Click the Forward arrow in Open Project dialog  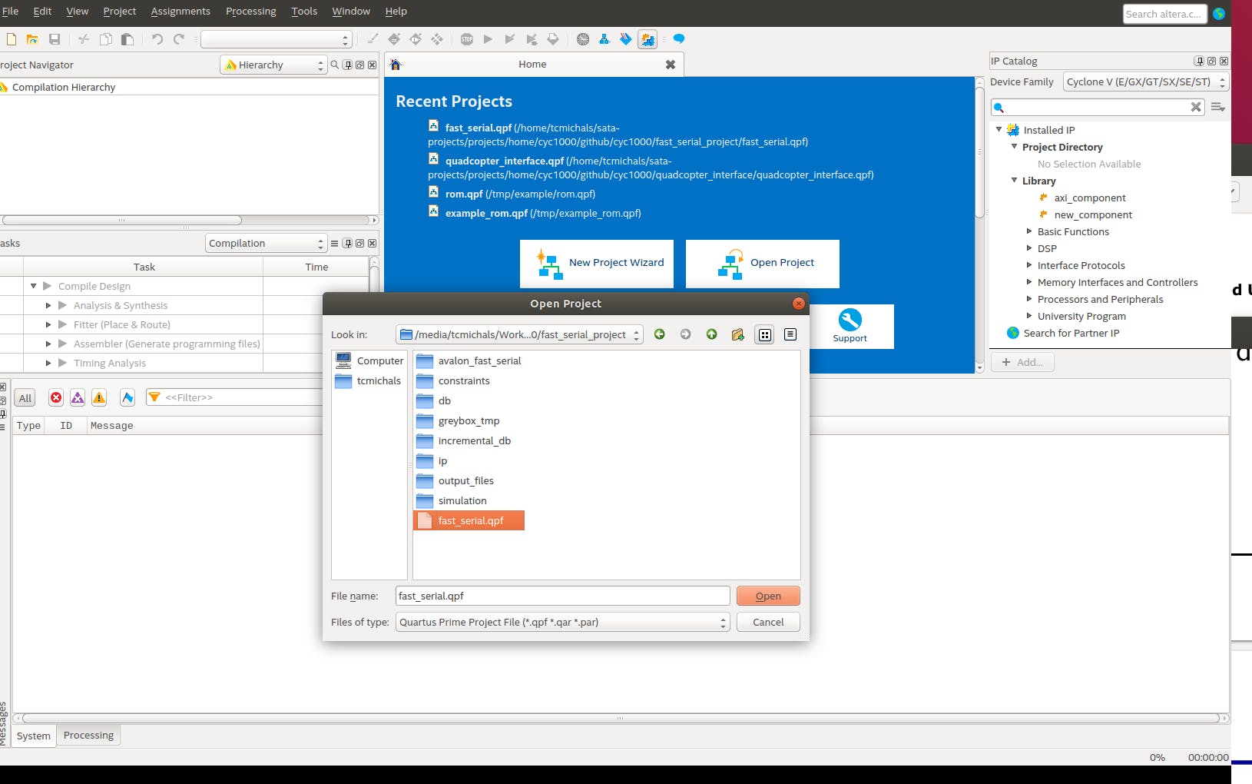[x=686, y=334]
